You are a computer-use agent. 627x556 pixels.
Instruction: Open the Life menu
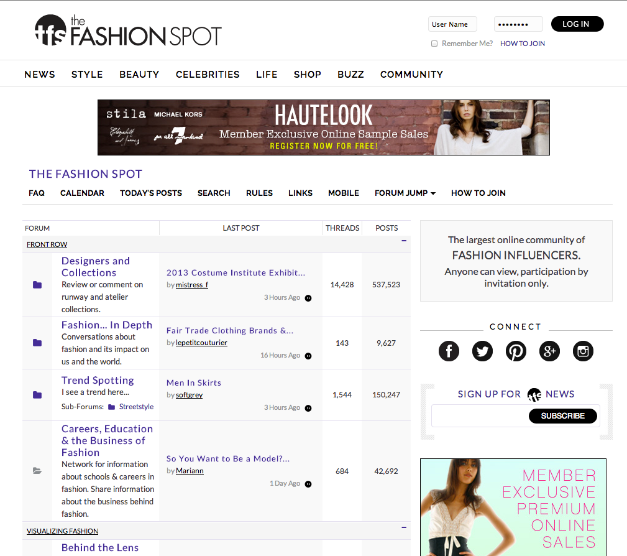click(x=267, y=75)
